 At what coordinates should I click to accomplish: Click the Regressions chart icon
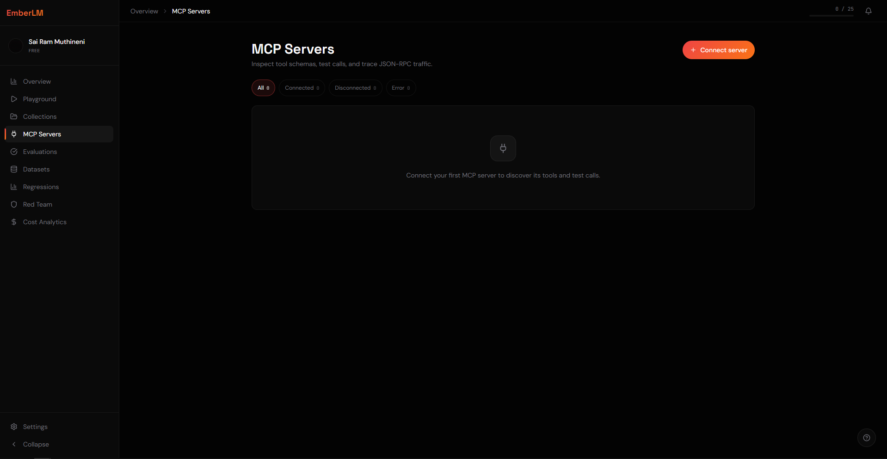pyautogui.click(x=14, y=187)
